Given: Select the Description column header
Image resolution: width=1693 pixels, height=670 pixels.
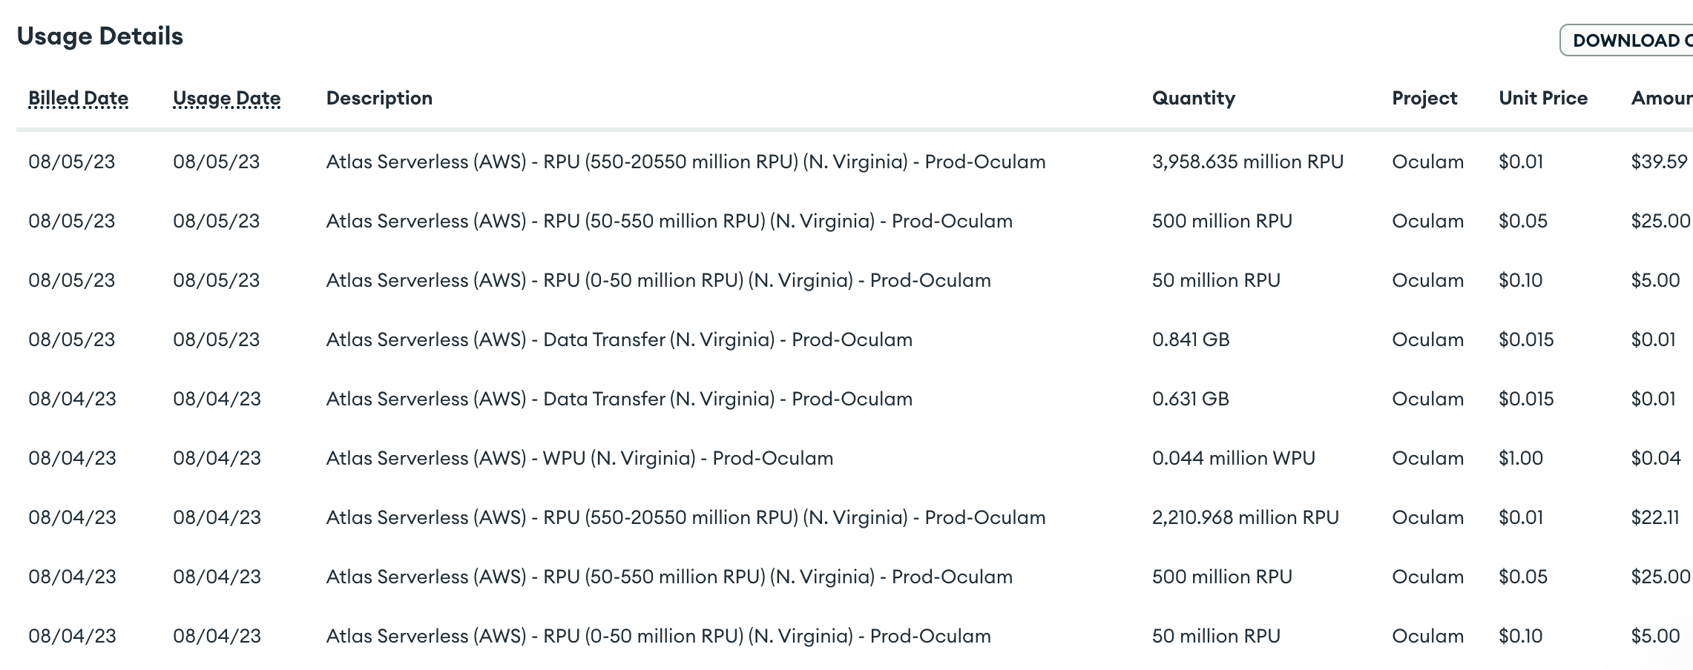Looking at the screenshot, I should point(379,99).
